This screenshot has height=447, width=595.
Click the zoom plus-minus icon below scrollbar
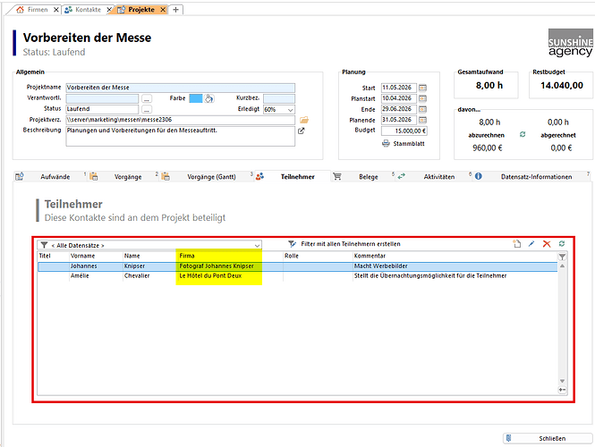tap(562, 390)
